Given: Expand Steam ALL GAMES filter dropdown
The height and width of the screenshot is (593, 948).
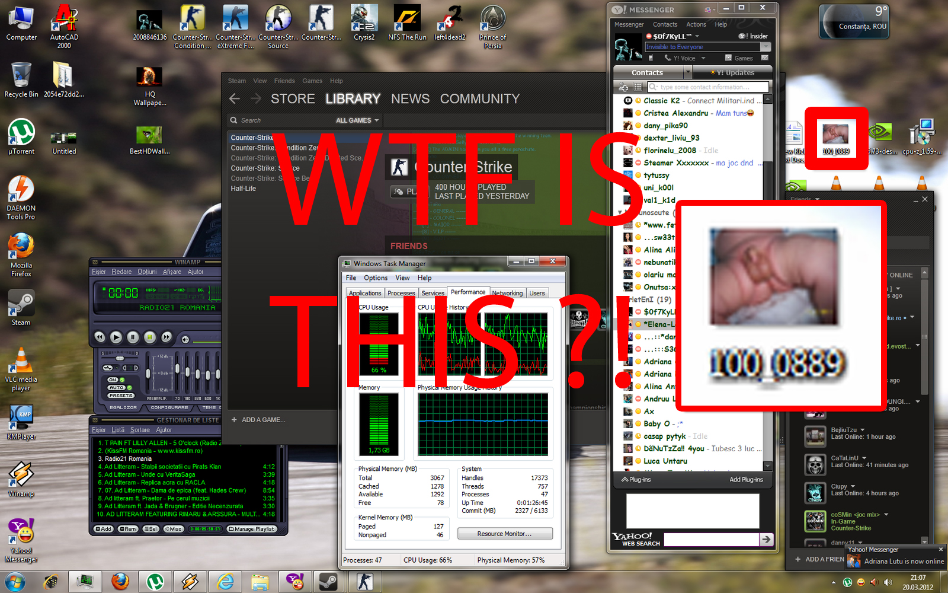Looking at the screenshot, I should click(357, 120).
